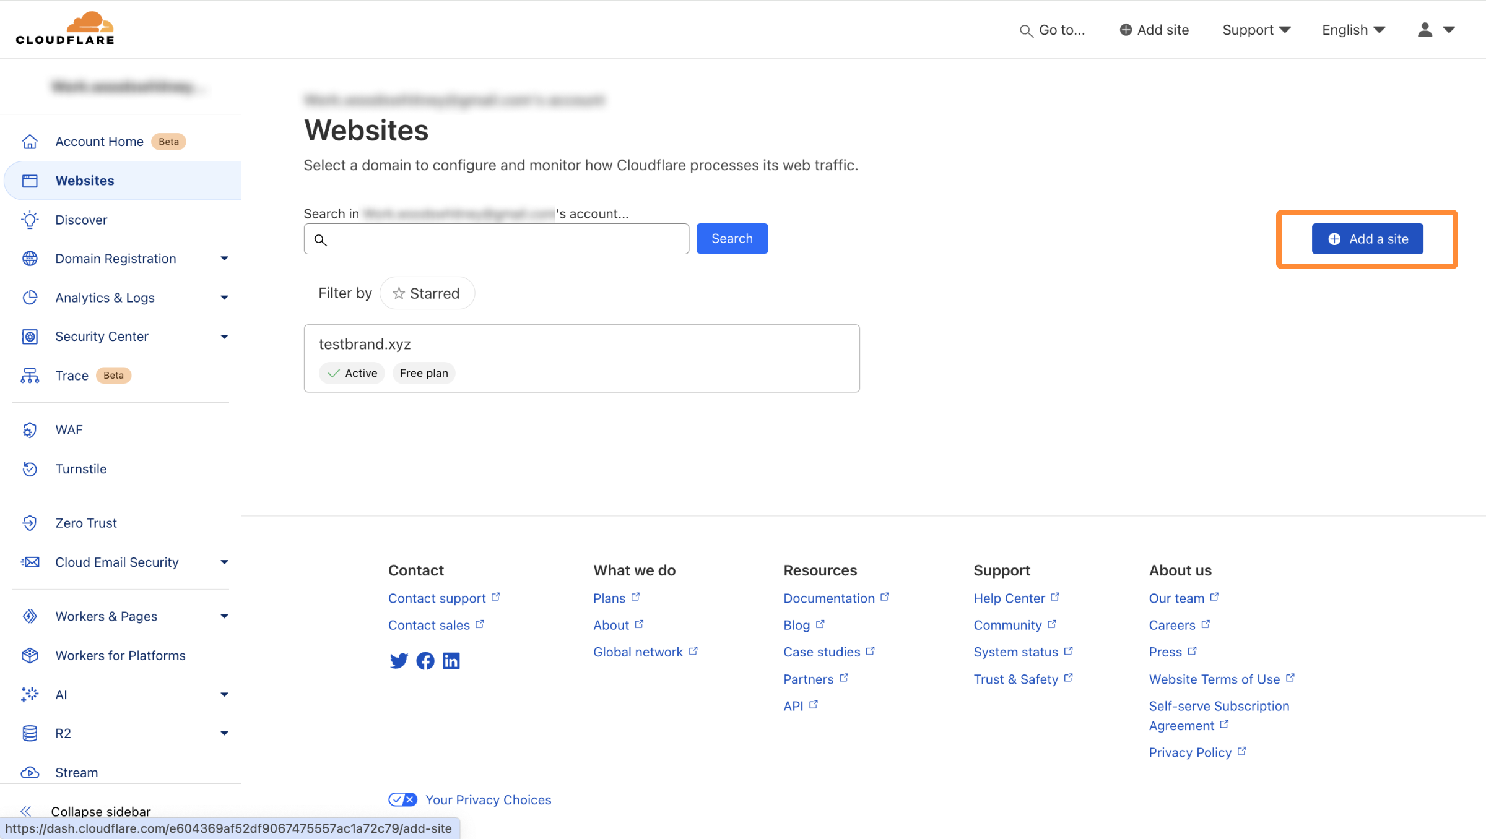
Task: Open the Support menu
Action: 1256,30
